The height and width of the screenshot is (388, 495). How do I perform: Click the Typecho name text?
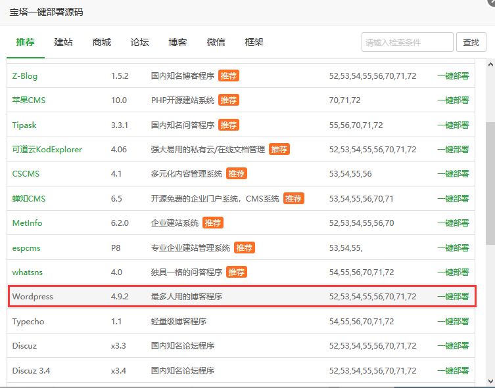[x=28, y=322]
